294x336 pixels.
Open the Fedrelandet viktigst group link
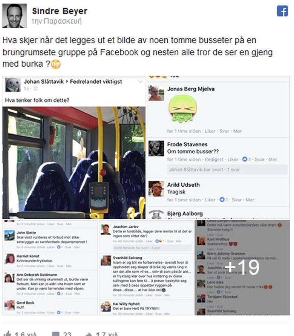[96, 81]
